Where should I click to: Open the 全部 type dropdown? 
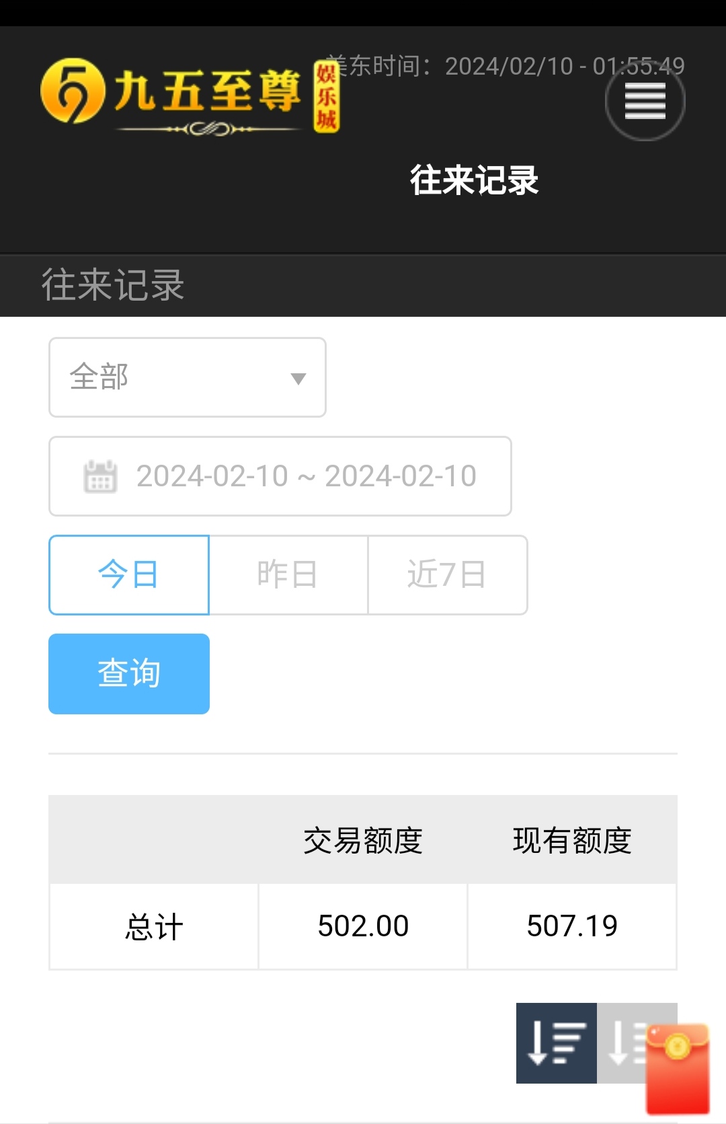[188, 377]
